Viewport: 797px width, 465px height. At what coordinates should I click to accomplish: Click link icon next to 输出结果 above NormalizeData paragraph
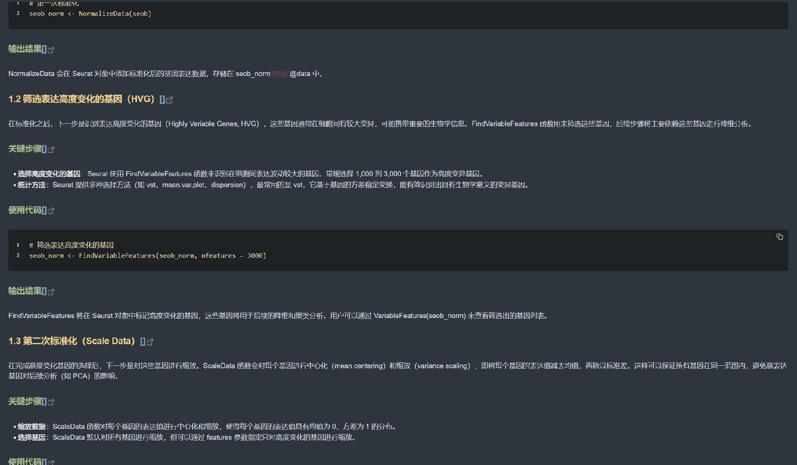click(x=51, y=50)
